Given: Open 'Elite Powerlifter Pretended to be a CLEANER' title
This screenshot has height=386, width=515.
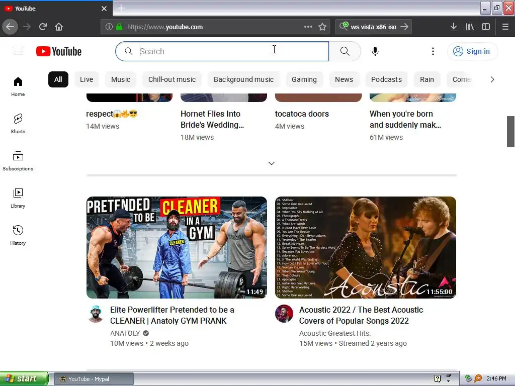Looking at the screenshot, I should [172, 315].
